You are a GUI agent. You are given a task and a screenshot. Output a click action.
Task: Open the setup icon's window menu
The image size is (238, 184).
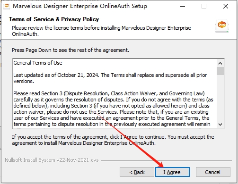7,6
